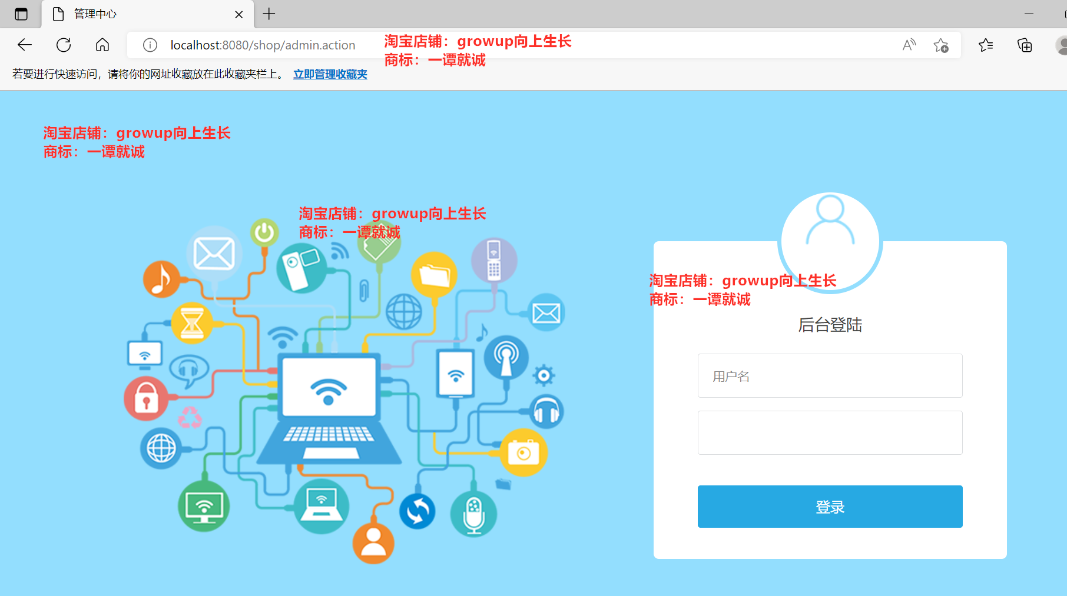Screen dimensions: 1067x596
Task: Open the favorites list icon
Action: pos(986,45)
